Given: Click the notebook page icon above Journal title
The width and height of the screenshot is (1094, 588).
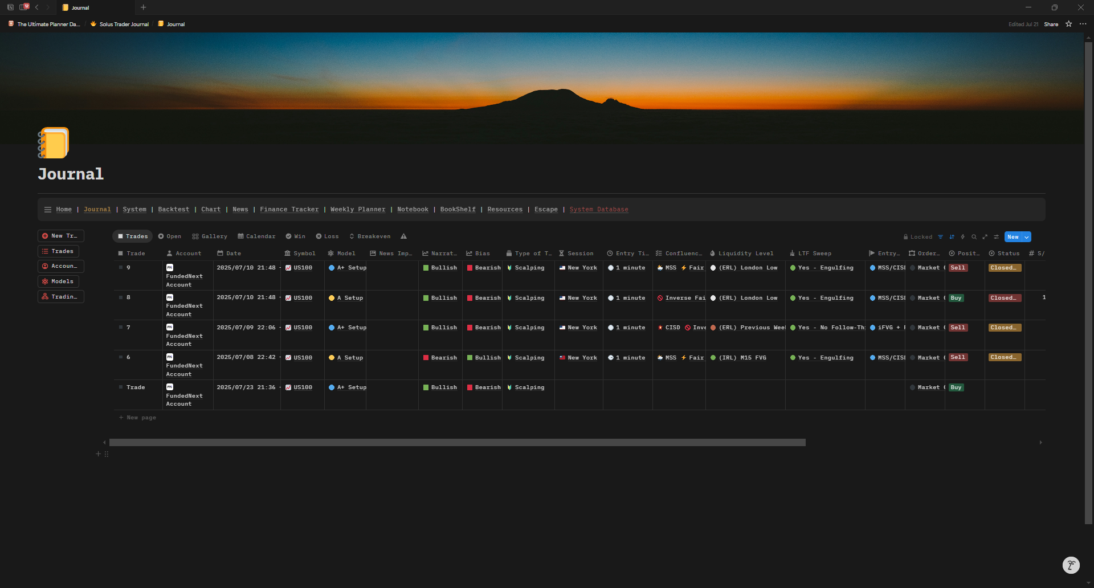Looking at the screenshot, I should coord(54,142).
